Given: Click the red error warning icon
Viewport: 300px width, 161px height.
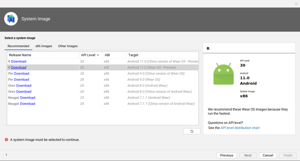Looking at the screenshot, I should 6,139.
